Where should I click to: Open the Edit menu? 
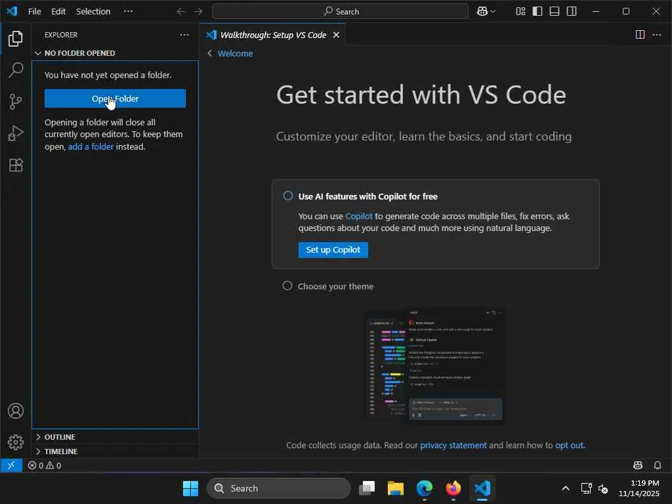[58, 11]
